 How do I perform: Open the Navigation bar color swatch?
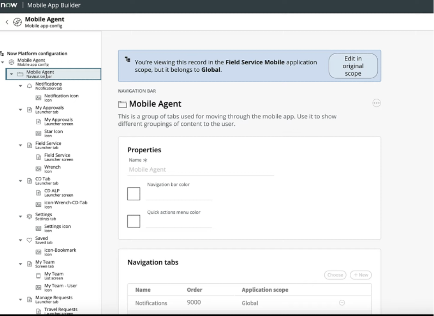pyautogui.click(x=134, y=194)
